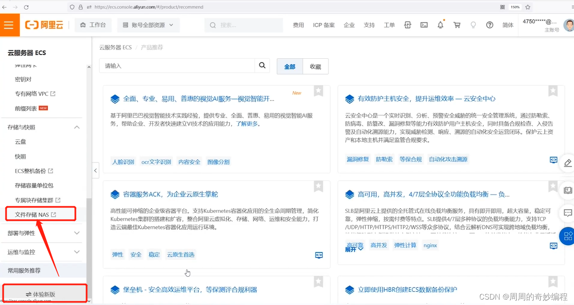This screenshot has width=574, height=305.
Task: Open 工作台 button
Action: click(x=93, y=25)
